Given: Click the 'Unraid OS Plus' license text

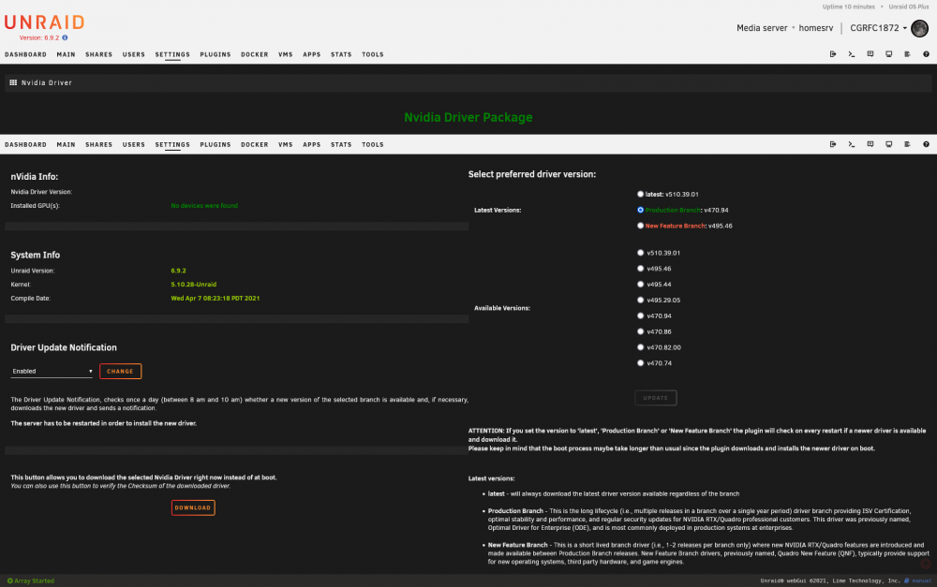Looking at the screenshot, I should pos(908,7).
